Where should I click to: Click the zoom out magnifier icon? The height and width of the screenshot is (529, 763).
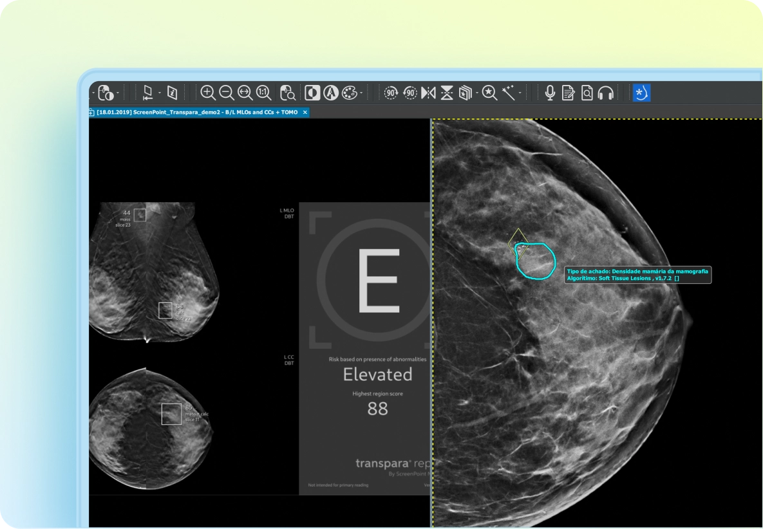pos(226,93)
